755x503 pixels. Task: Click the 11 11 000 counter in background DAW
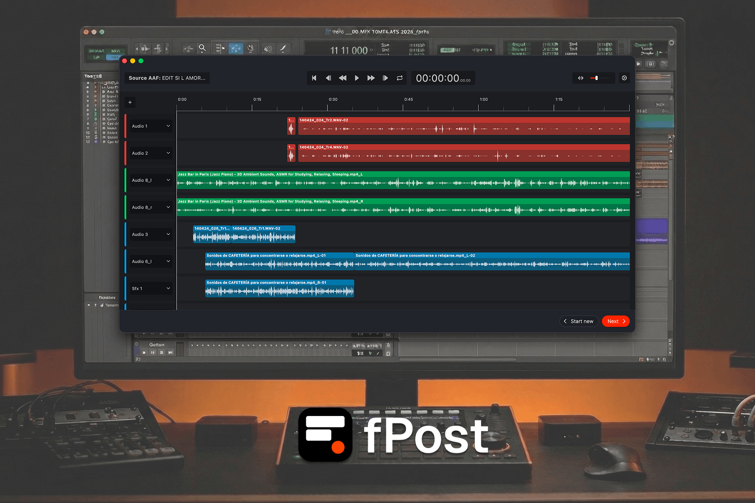coord(349,51)
